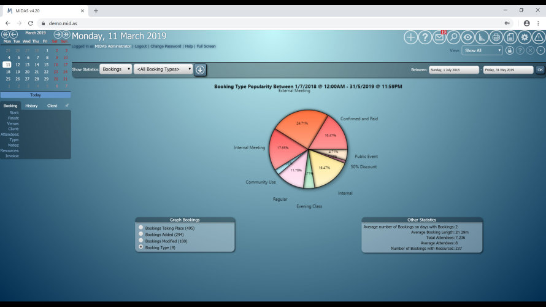This screenshot has height=307, width=546.
Task: Open the Show Statistics Bookings dropdown
Action: tap(116, 69)
